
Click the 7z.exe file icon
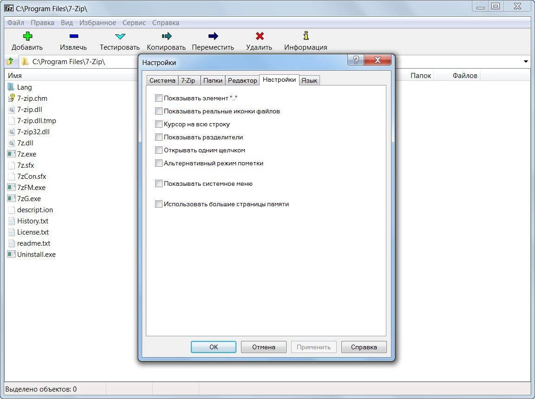coord(11,154)
